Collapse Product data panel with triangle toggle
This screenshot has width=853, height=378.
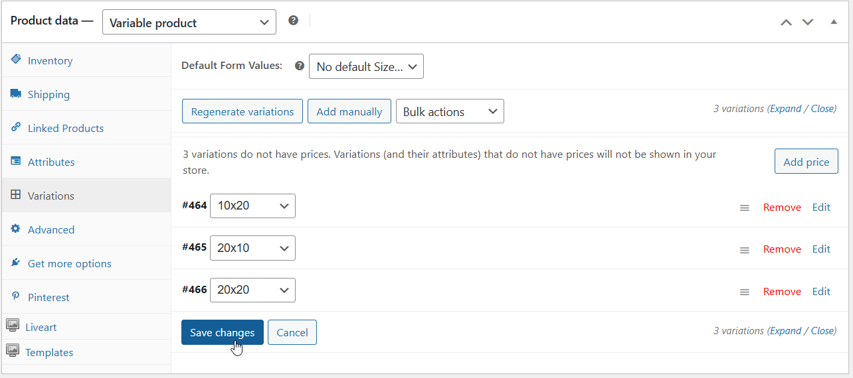click(x=834, y=22)
